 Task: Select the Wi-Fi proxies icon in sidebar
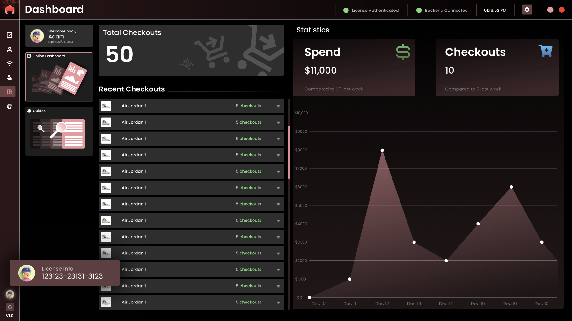[x=10, y=64]
